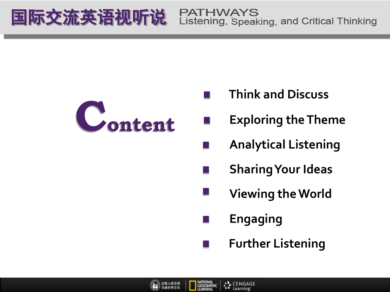
Task: Open Viewing the World section
Action: point(280,194)
